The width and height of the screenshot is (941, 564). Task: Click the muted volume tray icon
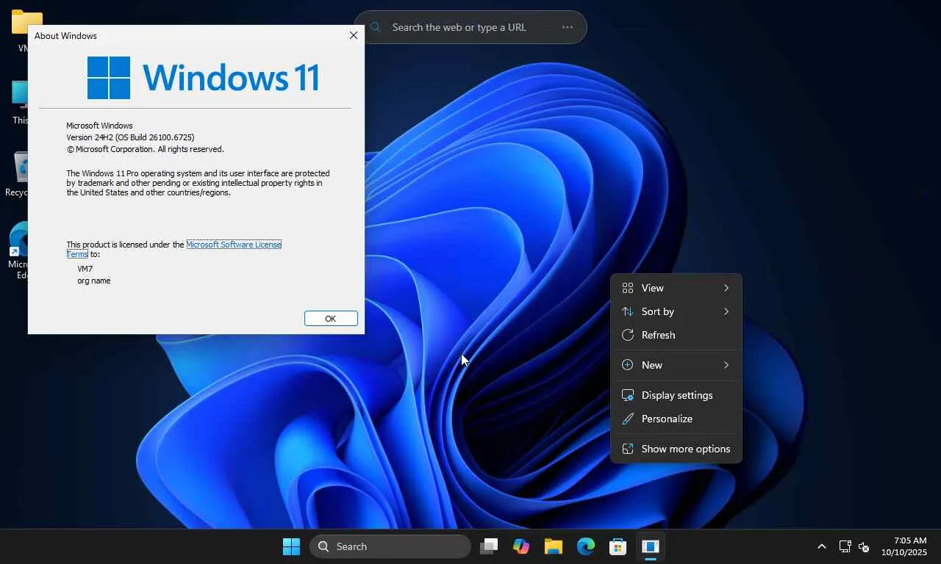tap(864, 546)
